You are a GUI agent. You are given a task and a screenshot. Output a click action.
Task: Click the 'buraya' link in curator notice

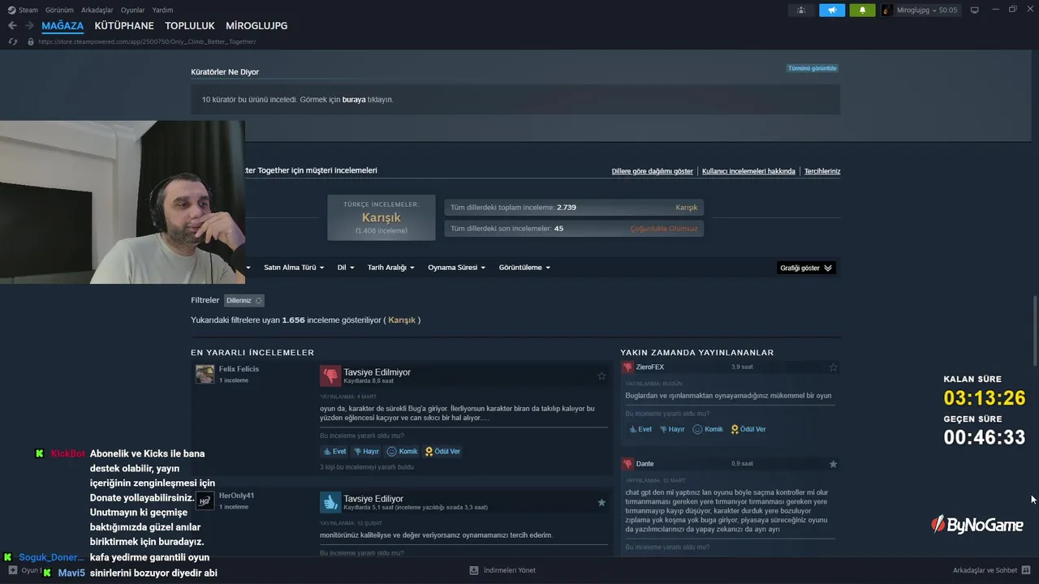pos(354,100)
